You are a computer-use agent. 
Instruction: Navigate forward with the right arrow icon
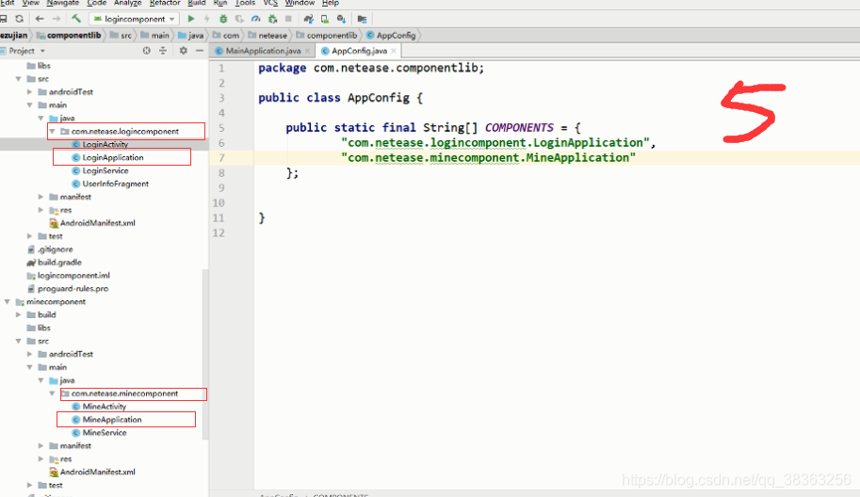pos(56,19)
